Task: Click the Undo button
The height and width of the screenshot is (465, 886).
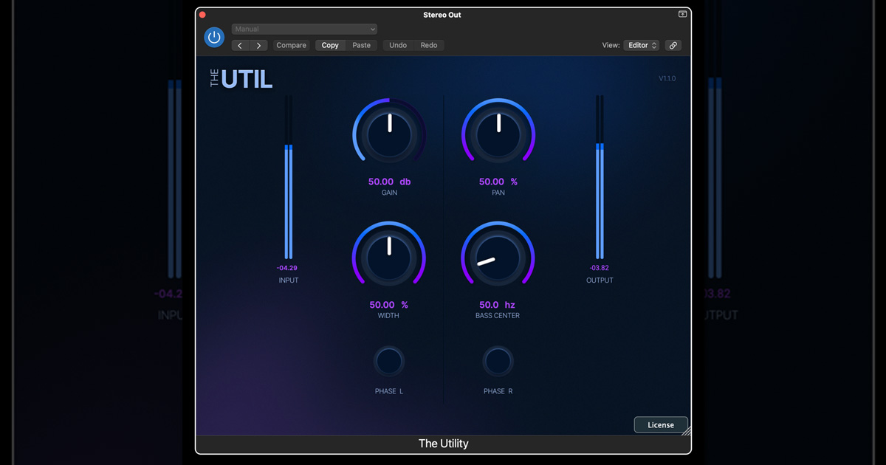Action: [x=397, y=45]
